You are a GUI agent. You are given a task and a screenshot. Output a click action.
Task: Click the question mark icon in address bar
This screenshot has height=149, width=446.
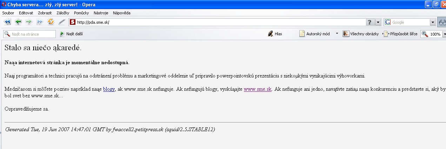(370, 22)
